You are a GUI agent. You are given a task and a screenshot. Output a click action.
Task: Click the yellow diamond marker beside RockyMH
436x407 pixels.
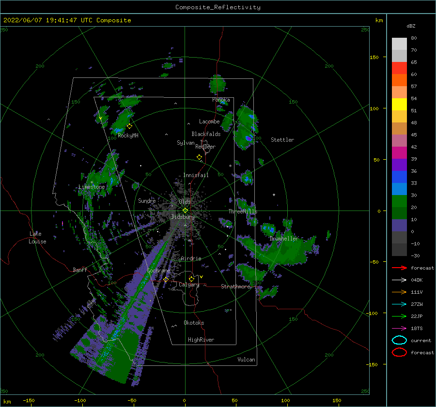pyautogui.click(x=129, y=126)
